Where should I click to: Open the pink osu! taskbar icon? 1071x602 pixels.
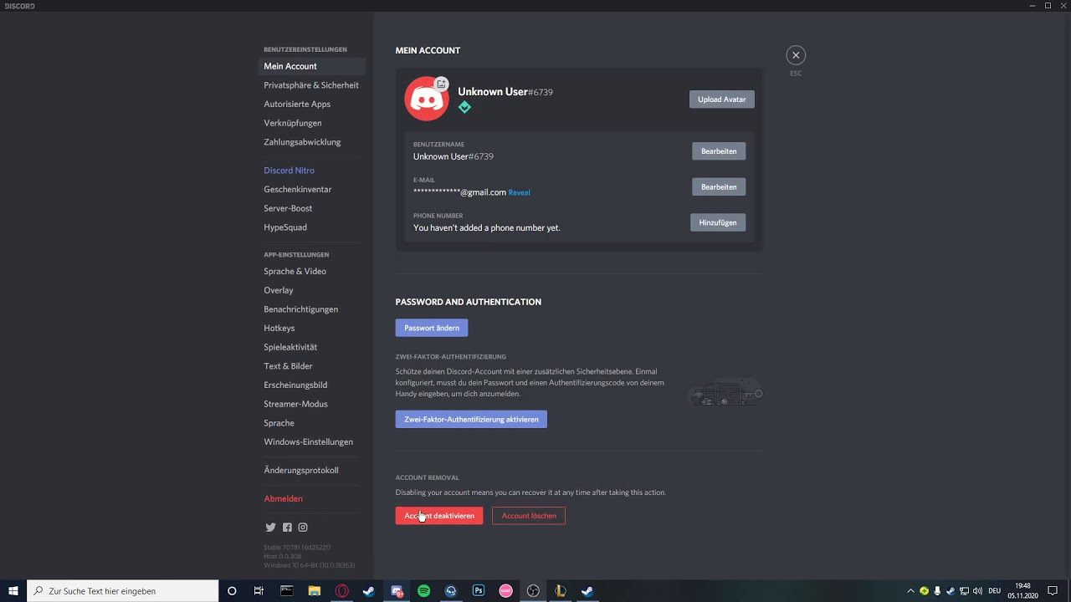coord(506,591)
